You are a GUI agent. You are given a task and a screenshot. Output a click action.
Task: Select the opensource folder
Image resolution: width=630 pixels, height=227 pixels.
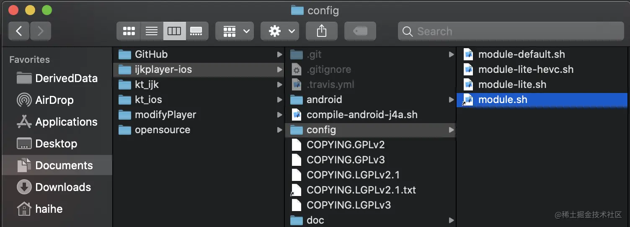(199, 130)
